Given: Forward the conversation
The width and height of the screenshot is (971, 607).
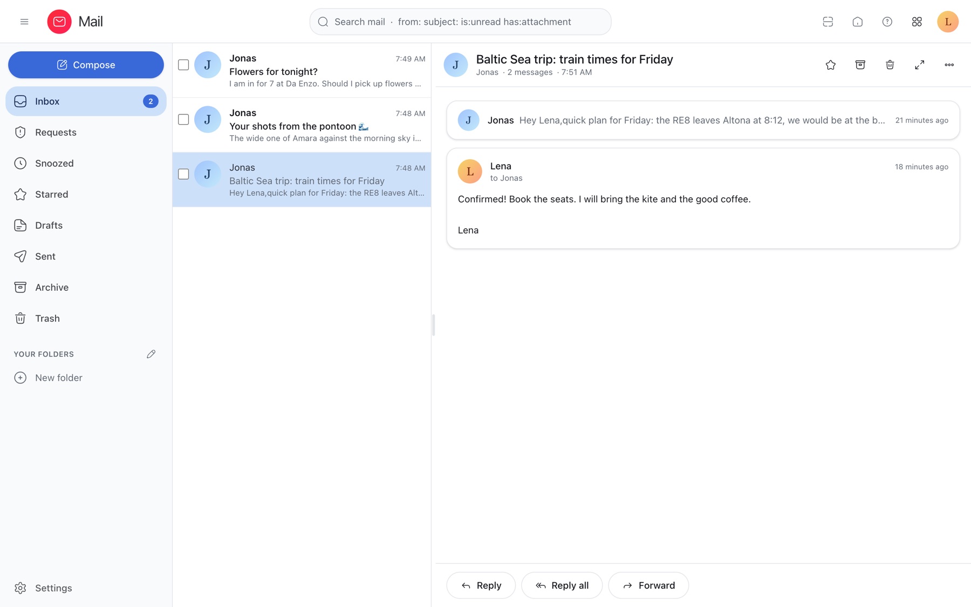Looking at the screenshot, I should click(x=648, y=585).
